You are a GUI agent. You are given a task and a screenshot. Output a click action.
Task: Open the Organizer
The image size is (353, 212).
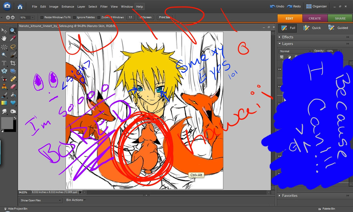point(316,6)
